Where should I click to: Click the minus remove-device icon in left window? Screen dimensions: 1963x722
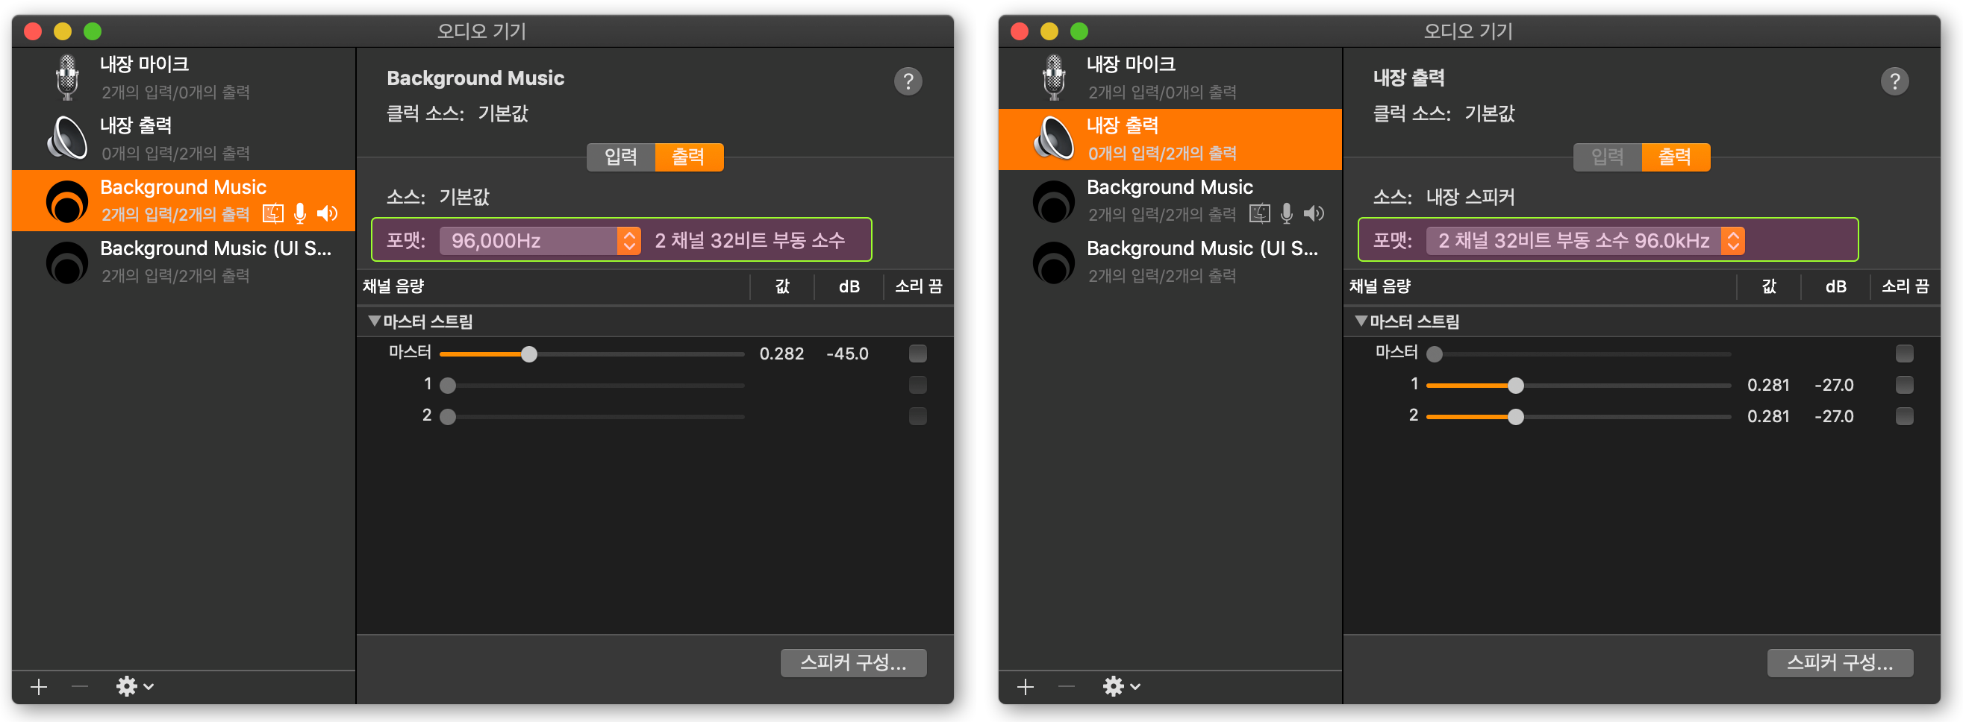(x=80, y=686)
